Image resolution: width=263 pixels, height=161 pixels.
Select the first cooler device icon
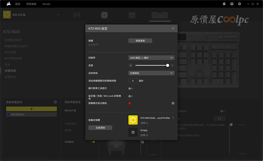(x=77, y=15)
